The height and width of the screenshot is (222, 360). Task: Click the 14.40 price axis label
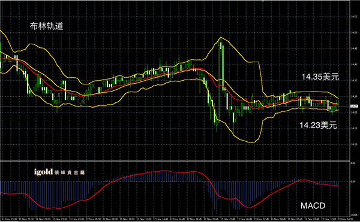(354, 65)
